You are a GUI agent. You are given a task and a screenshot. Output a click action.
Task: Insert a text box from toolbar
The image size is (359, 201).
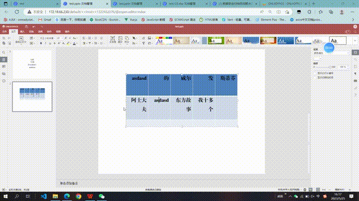point(113,40)
